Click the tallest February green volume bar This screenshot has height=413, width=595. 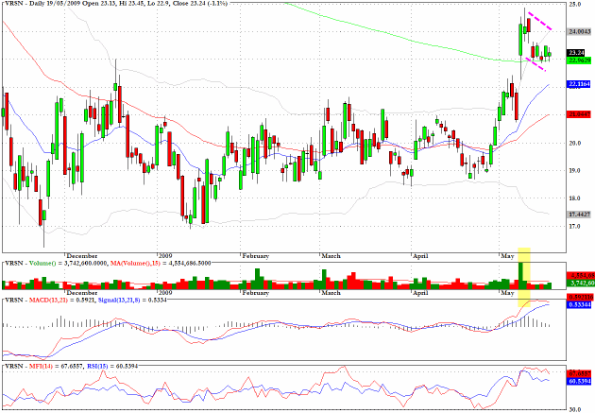click(x=257, y=279)
